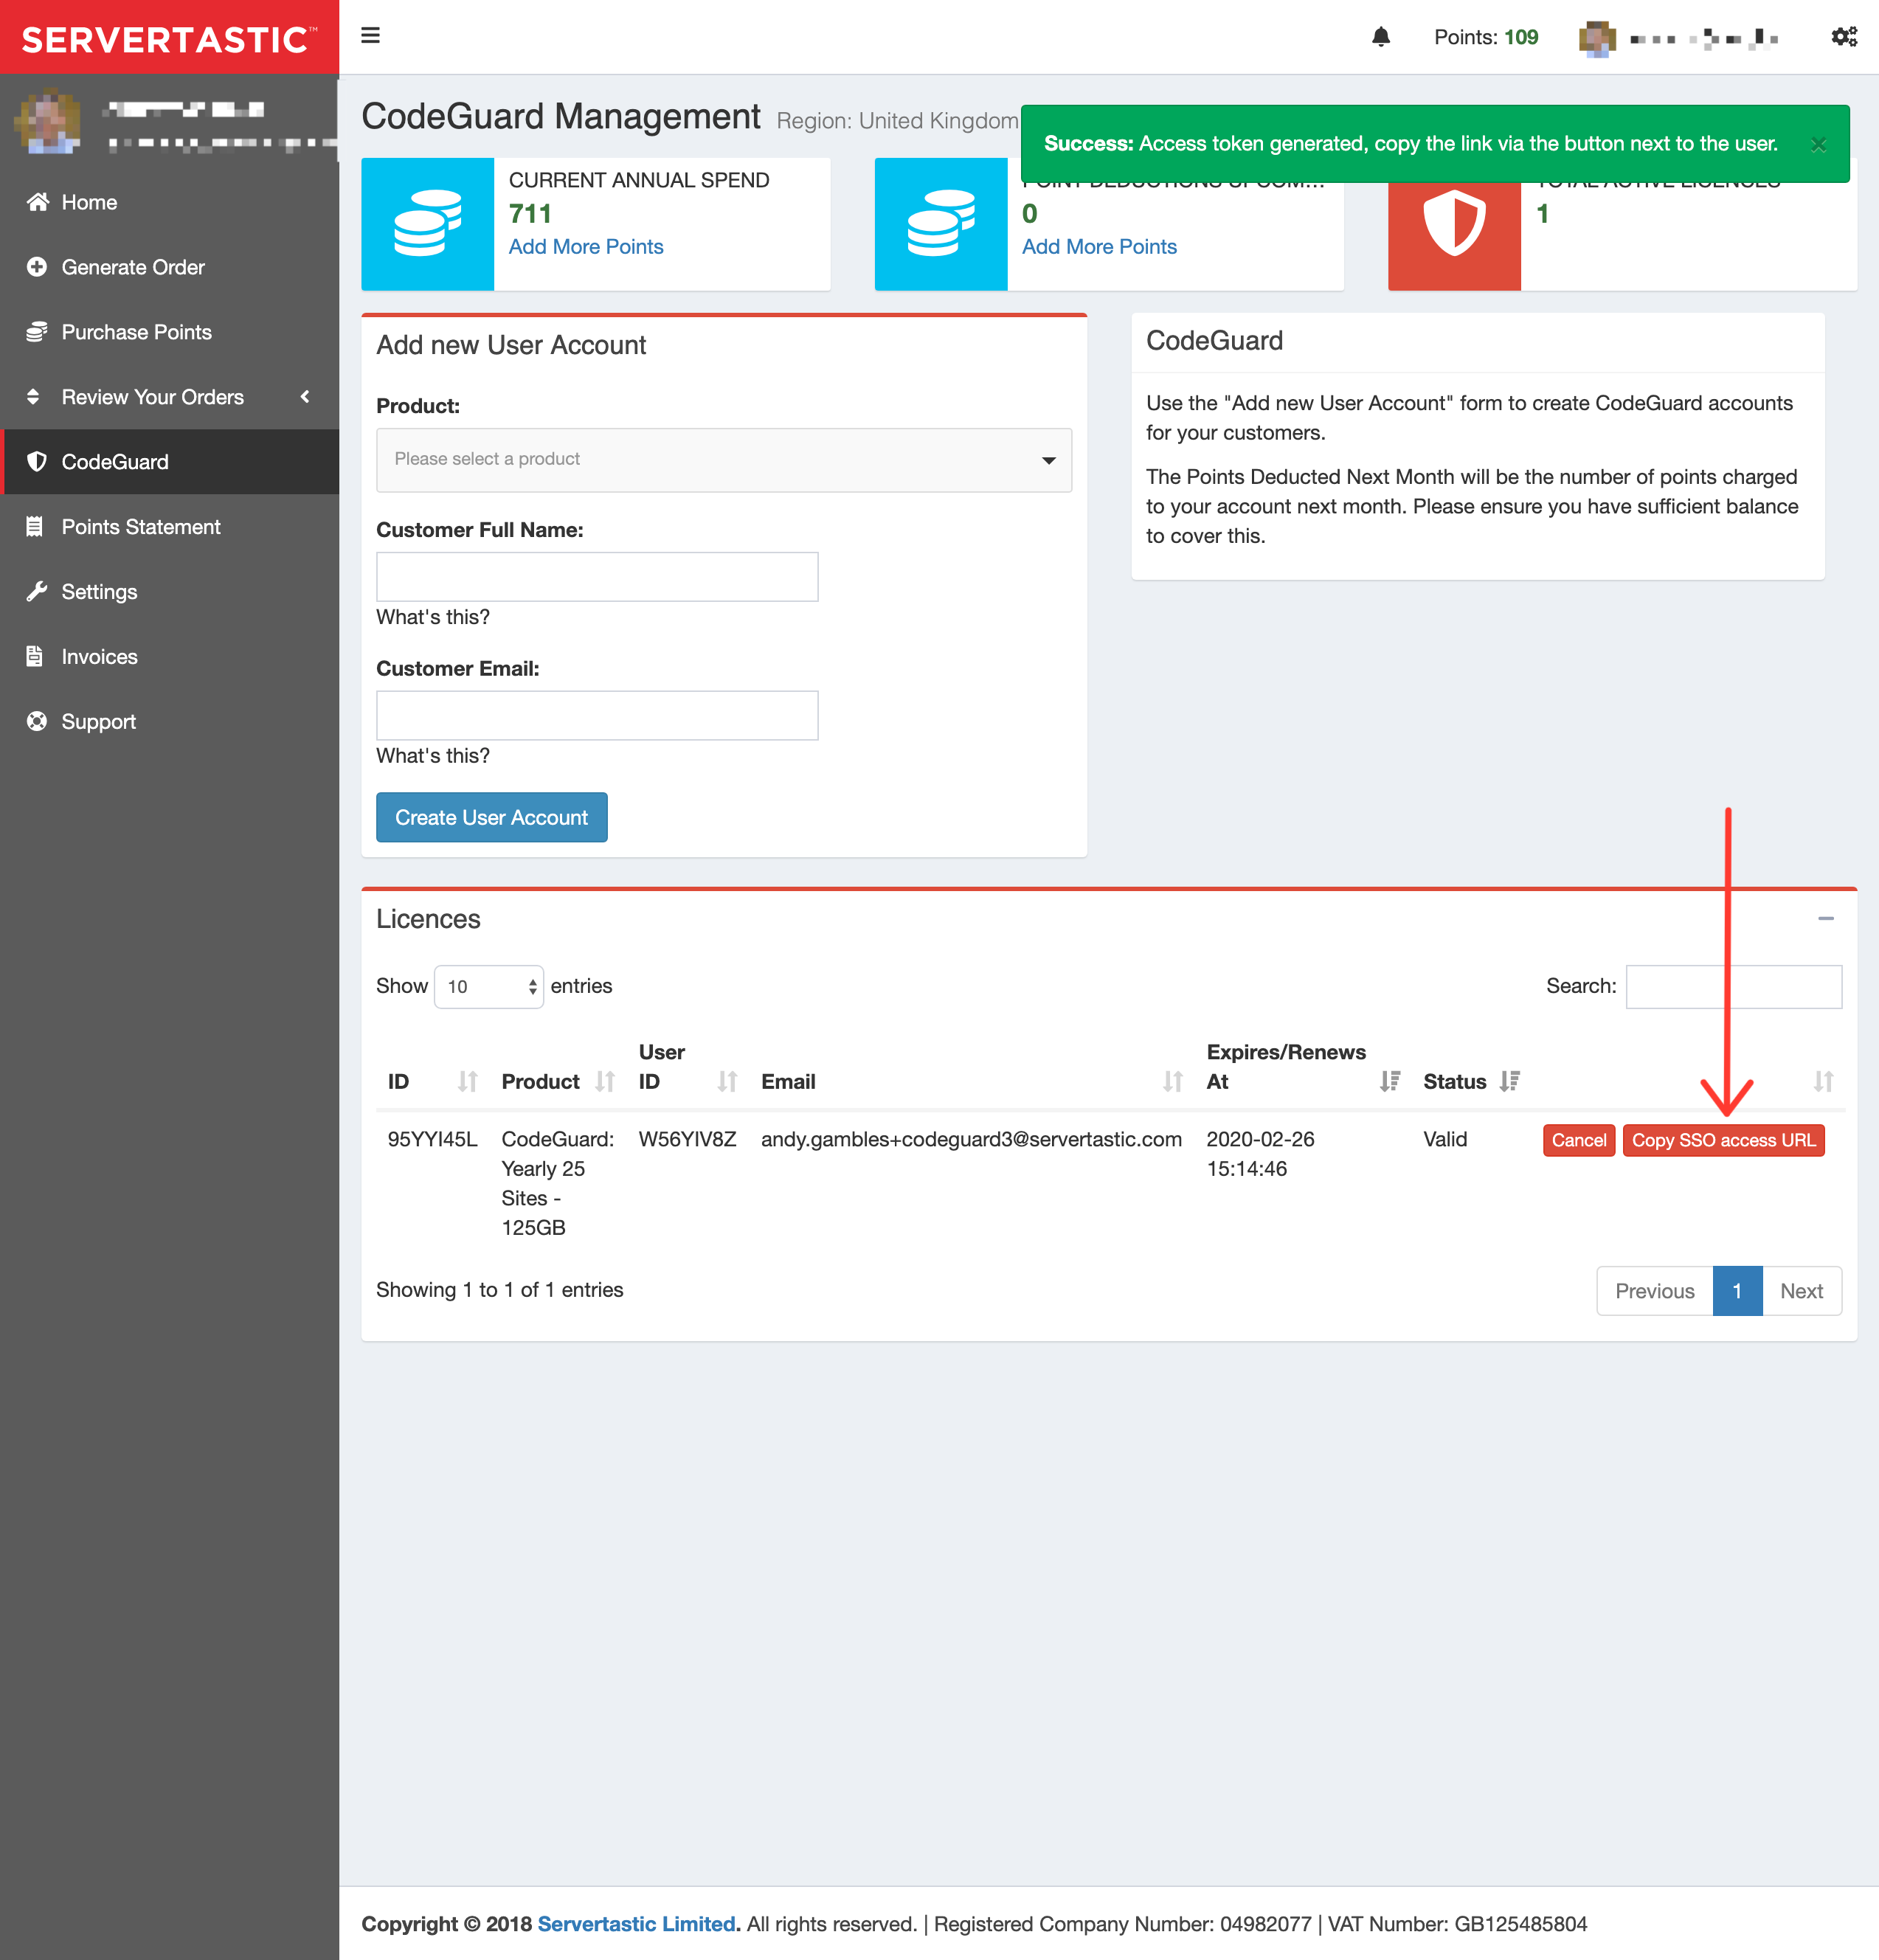Toggle the hamburger sidebar menu icon

coord(370,36)
